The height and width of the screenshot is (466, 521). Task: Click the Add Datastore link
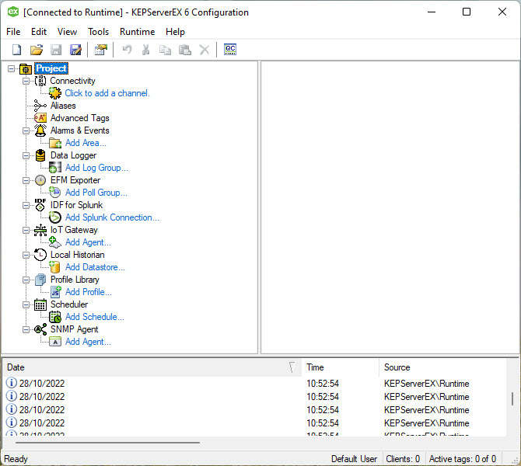click(95, 267)
